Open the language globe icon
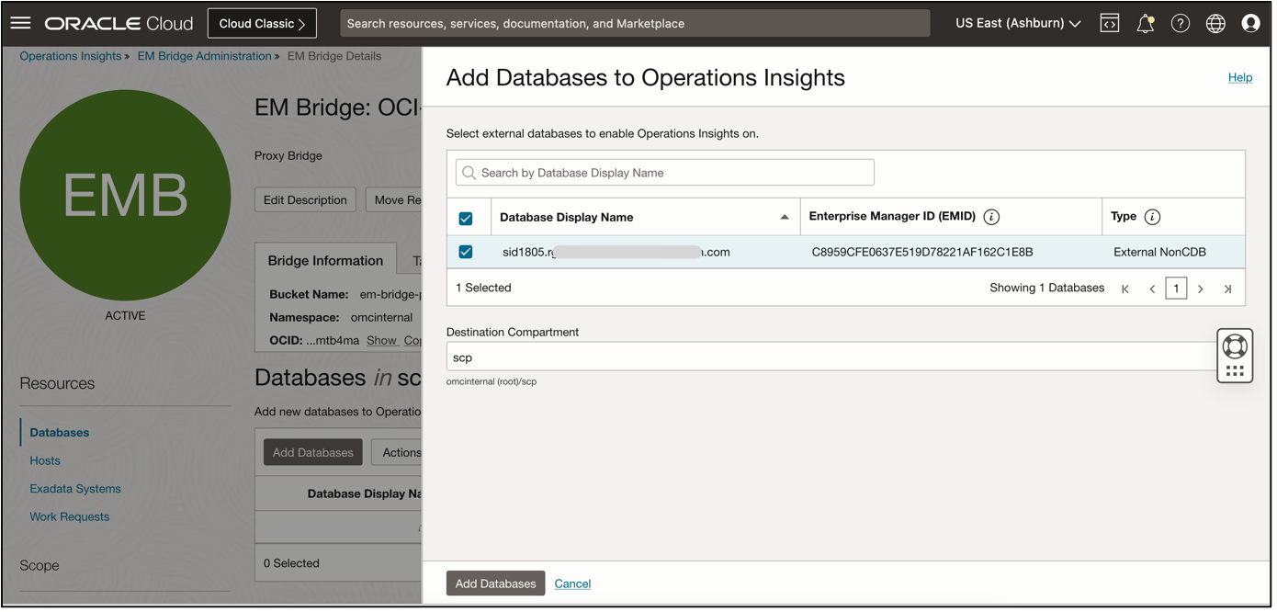Image resolution: width=1277 pixels, height=612 pixels. tap(1215, 23)
